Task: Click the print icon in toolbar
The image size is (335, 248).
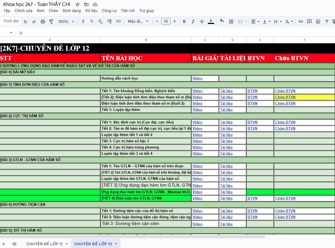Action: (43, 22)
